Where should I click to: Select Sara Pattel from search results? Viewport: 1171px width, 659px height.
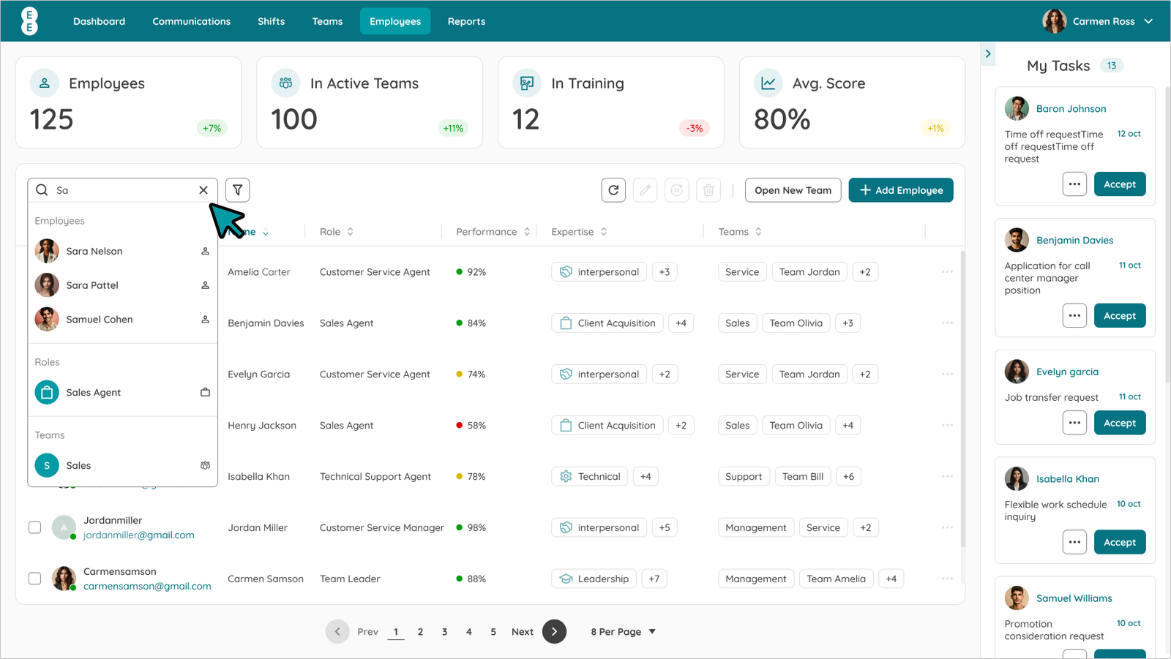122,285
